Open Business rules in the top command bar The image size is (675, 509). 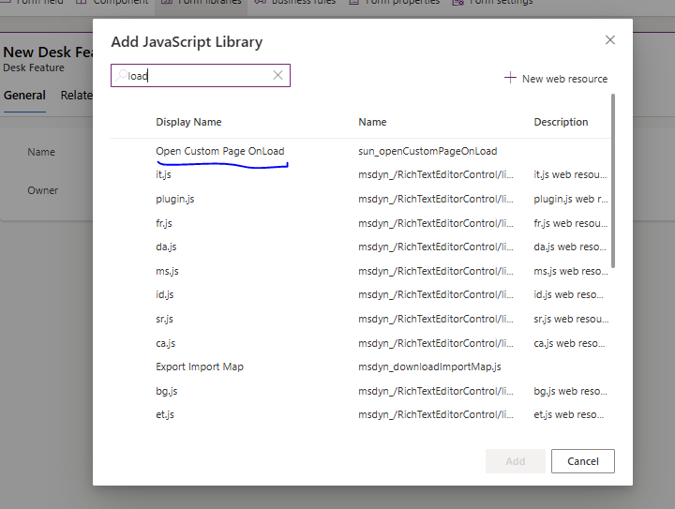click(295, 2)
